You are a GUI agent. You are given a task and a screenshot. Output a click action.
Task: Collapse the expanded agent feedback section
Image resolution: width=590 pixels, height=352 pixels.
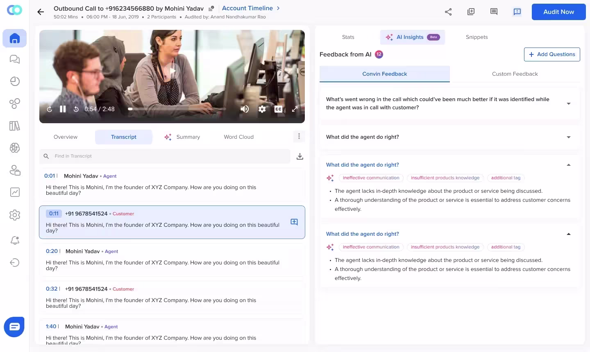point(568,165)
